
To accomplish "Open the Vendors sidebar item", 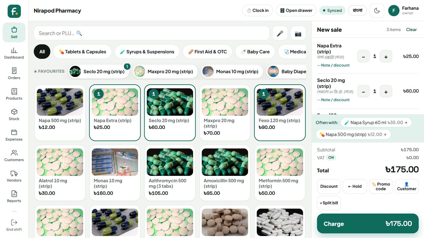I will 14,176.
